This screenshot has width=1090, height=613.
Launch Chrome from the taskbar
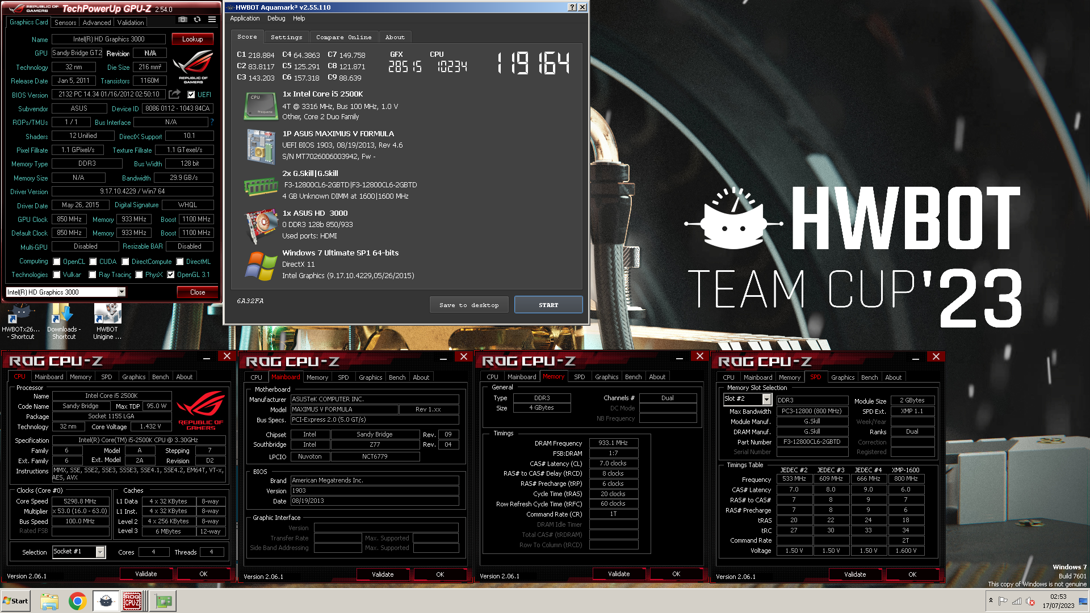pyautogui.click(x=78, y=601)
